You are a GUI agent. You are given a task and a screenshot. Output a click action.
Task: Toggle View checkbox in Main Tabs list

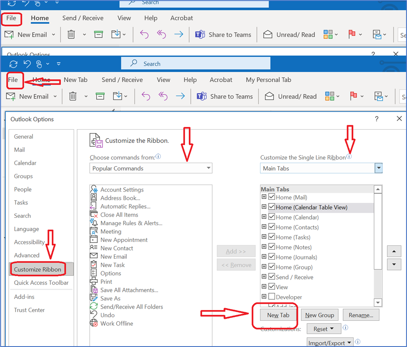[272, 287]
